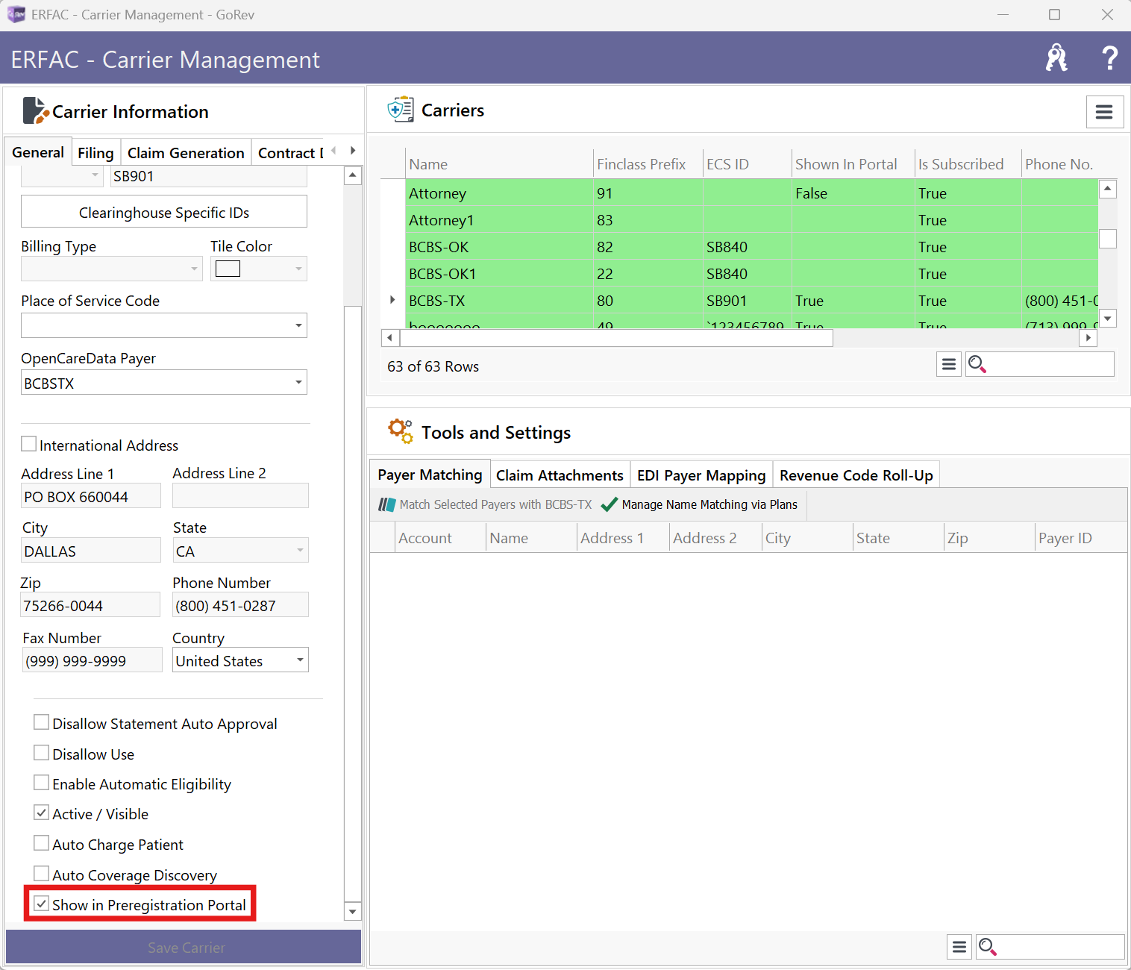This screenshot has height=970, width=1131.
Task: Click the Carriers grid horizontal scrollbar
Action: click(x=616, y=338)
